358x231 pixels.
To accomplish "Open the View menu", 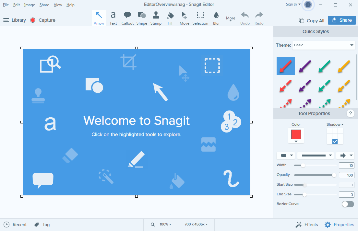I will pos(58,5).
